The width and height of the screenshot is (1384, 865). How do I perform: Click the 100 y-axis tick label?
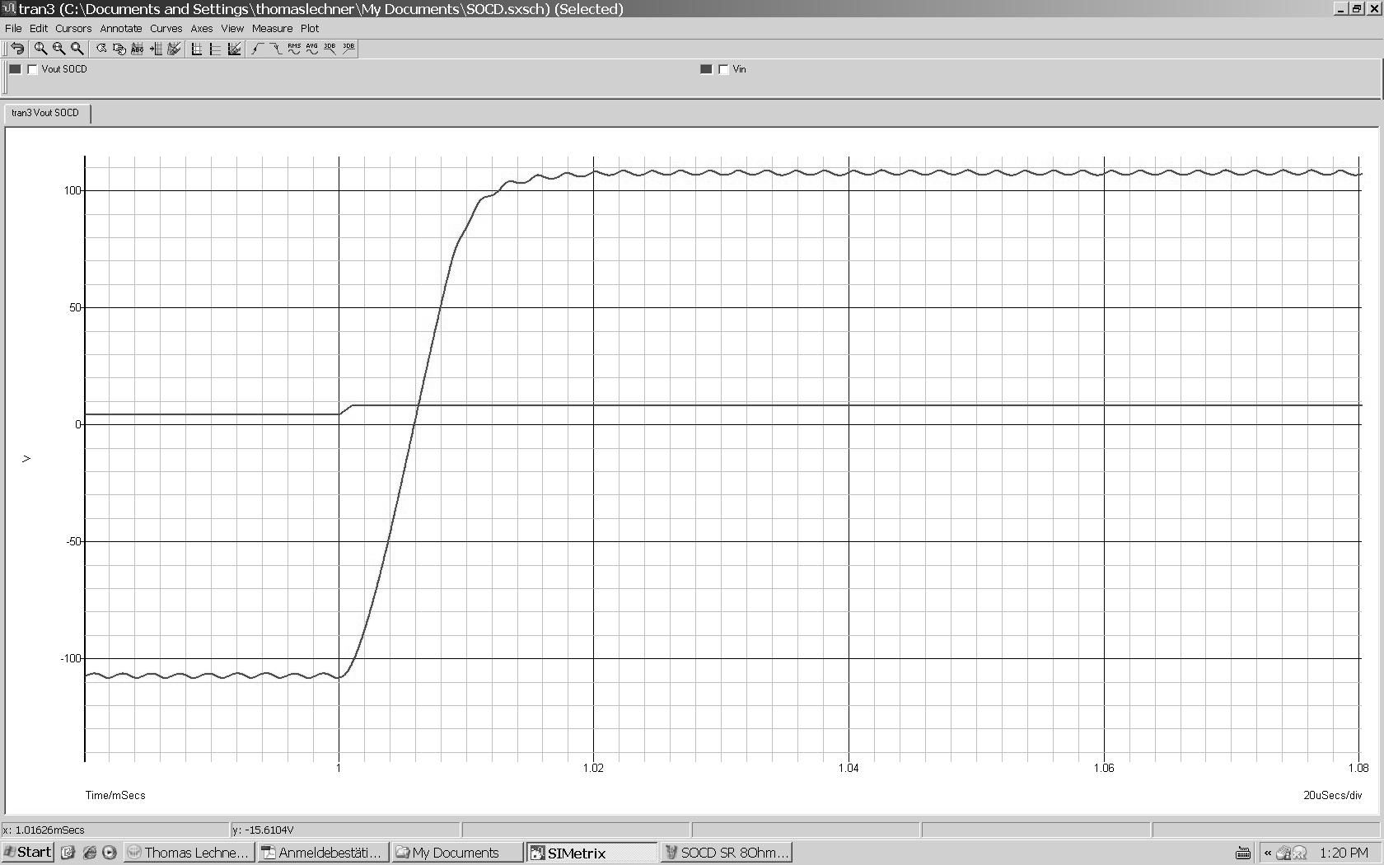pos(72,190)
